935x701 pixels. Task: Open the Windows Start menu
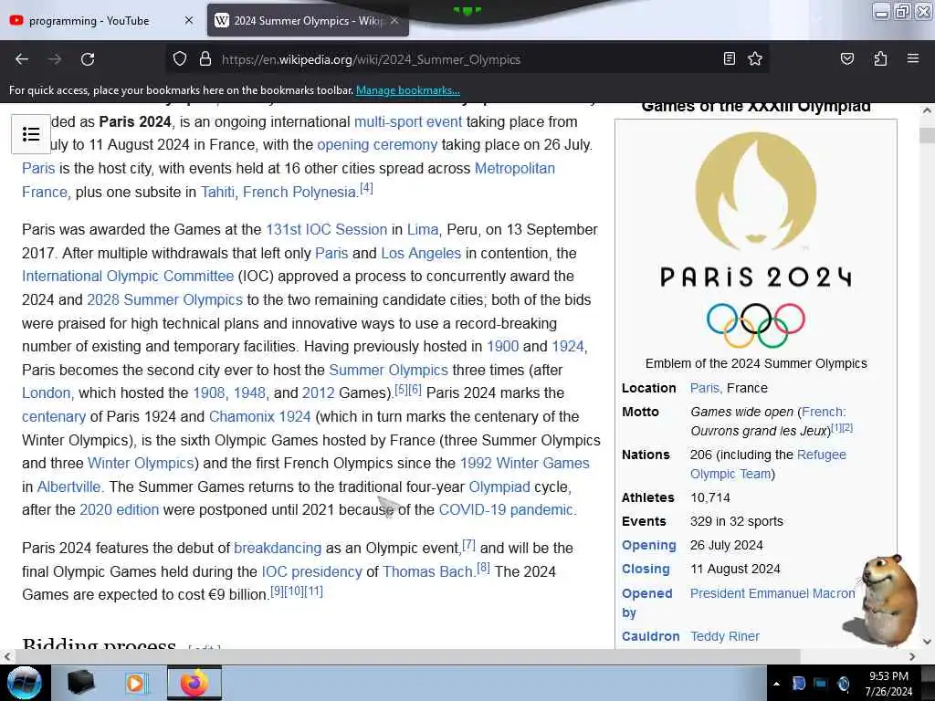click(25, 683)
